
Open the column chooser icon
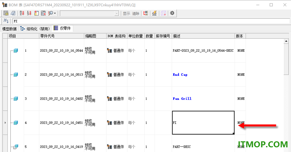click(x=36, y=13)
